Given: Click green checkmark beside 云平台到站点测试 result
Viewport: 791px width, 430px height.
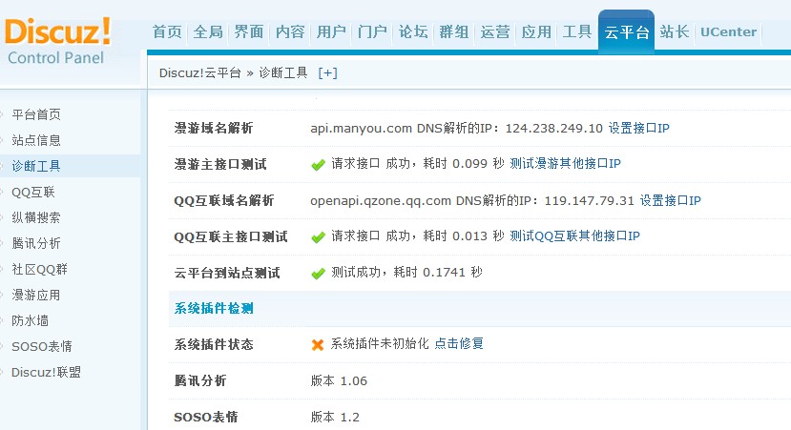Looking at the screenshot, I should [318, 274].
